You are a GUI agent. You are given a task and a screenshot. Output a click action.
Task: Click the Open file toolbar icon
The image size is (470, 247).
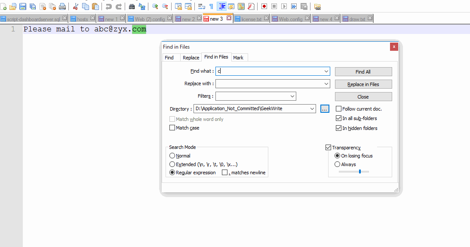(x=13, y=6)
